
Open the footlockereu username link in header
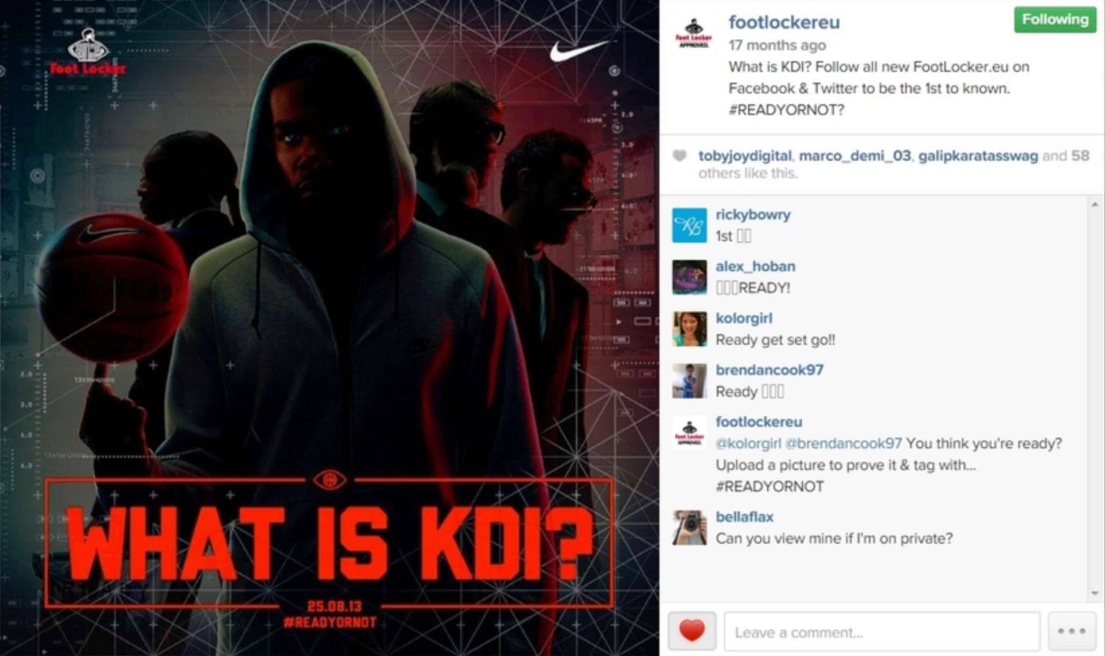pyautogui.click(x=784, y=22)
